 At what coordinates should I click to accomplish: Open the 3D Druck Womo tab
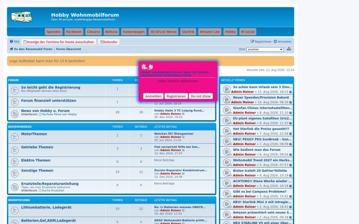163,32
